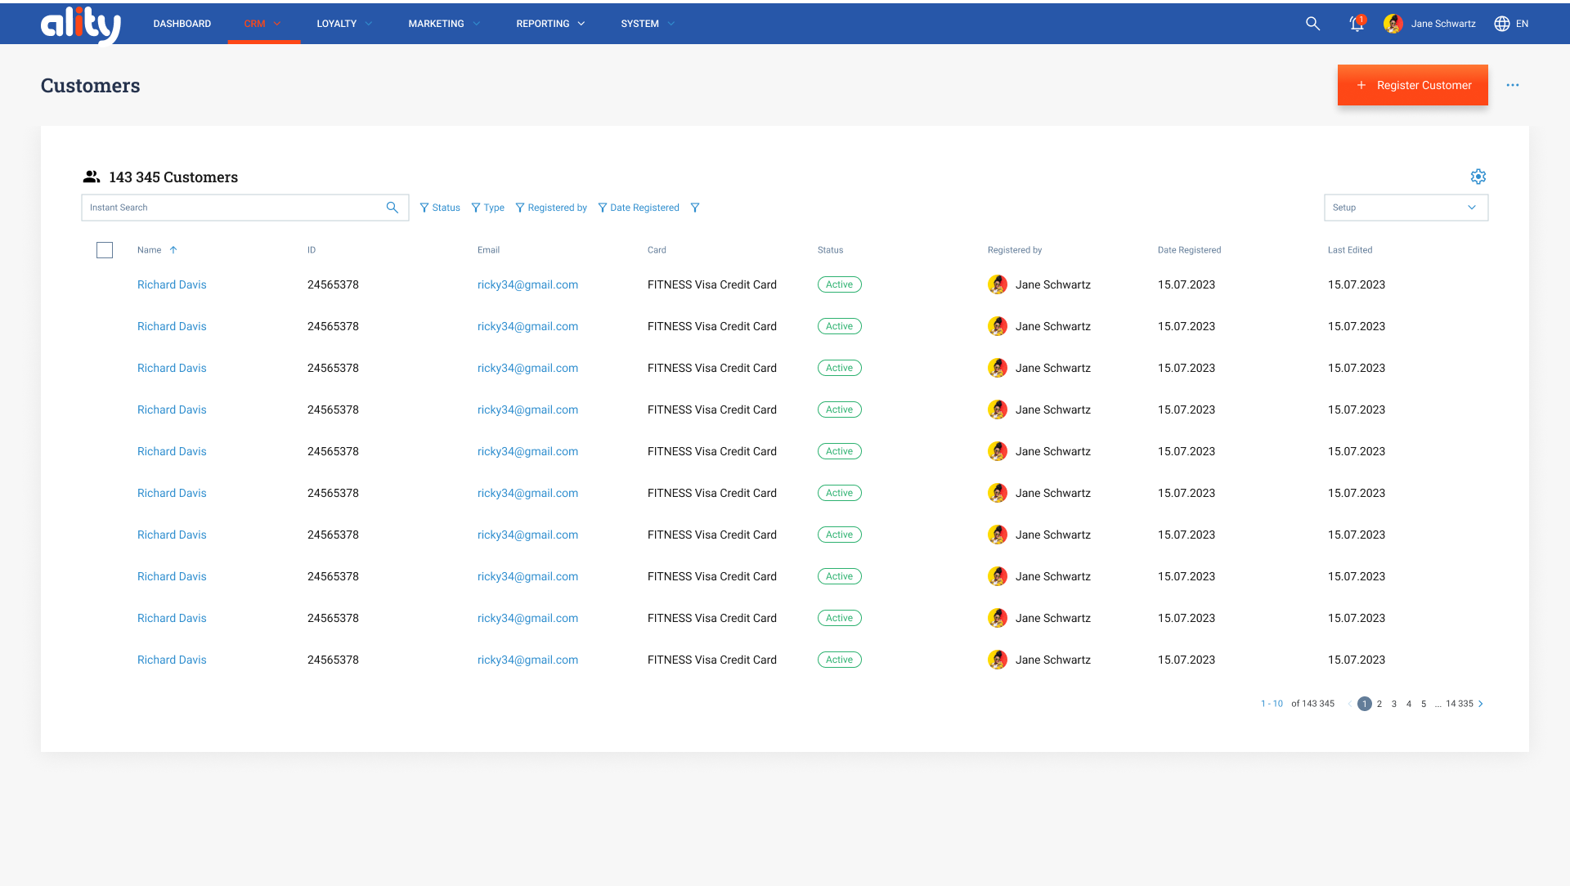
Task: Click the Register Customer button
Action: click(x=1412, y=85)
